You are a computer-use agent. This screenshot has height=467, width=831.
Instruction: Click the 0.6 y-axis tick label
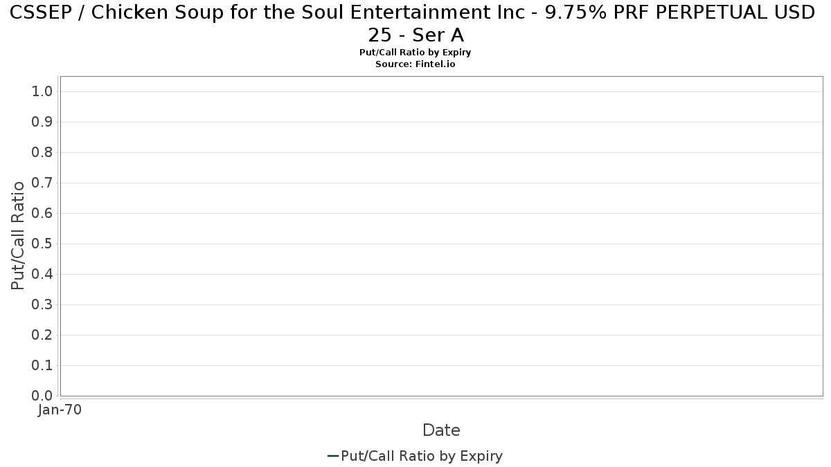pos(42,214)
